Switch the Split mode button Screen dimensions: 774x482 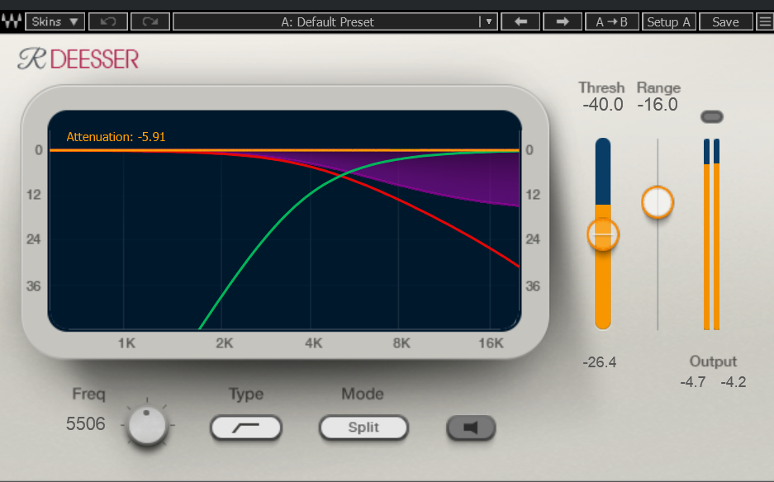(x=363, y=428)
